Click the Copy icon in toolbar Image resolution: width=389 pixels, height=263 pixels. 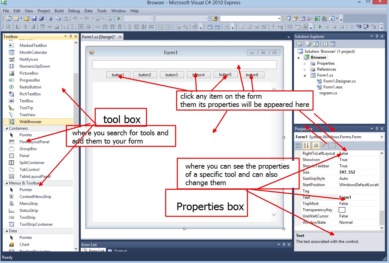58,18
